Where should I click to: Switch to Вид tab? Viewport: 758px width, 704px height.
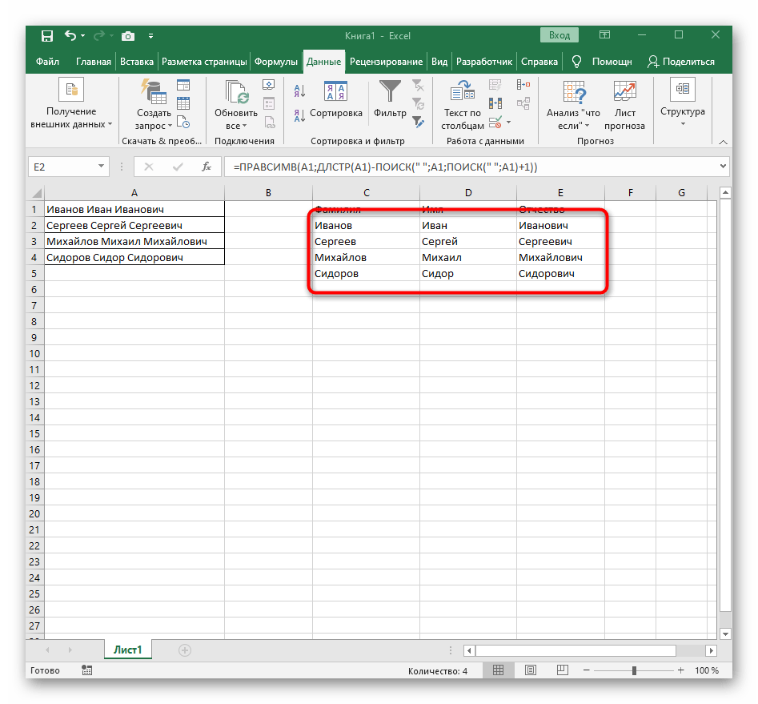click(439, 62)
